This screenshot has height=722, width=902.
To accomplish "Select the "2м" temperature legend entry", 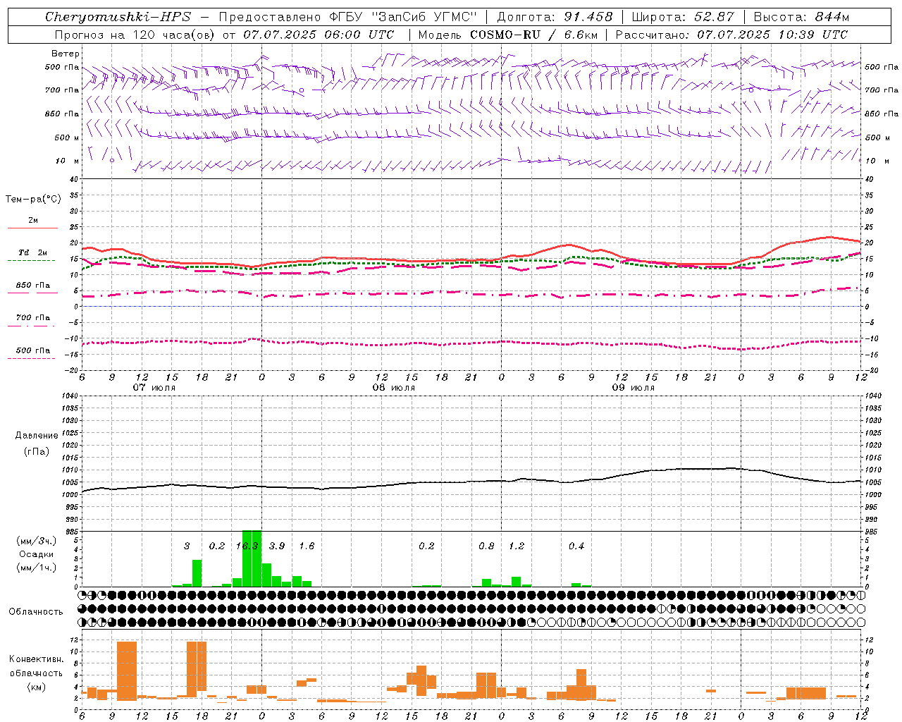I will click(x=33, y=221).
